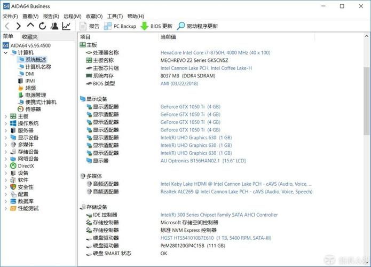Image resolution: width=371 pixels, height=267 pixels.
Task: Open Realtek ALC269 audio adapter link
Action: point(236,192)
